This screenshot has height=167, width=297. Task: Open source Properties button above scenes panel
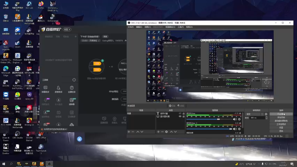(x=172, y=106)
